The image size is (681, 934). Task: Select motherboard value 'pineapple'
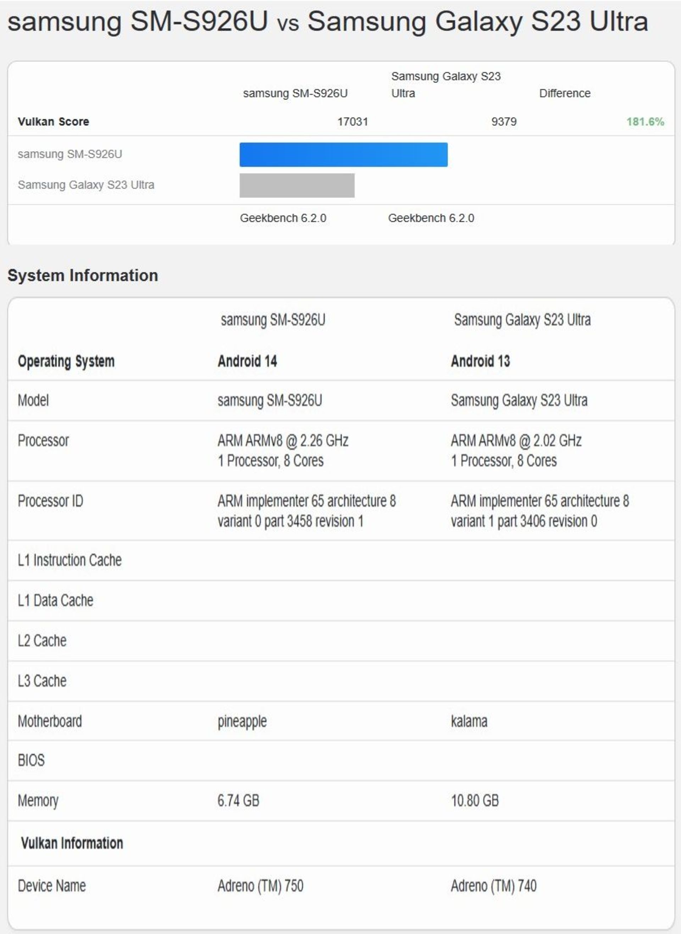(242, 722)
